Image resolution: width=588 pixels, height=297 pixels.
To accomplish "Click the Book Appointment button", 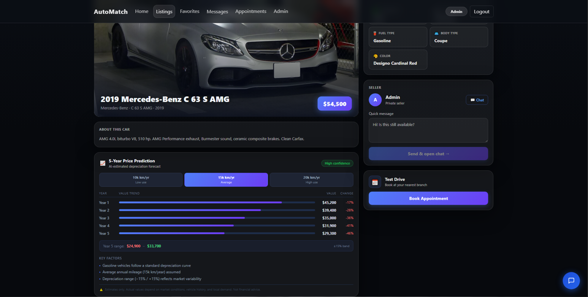I will 428,199.
